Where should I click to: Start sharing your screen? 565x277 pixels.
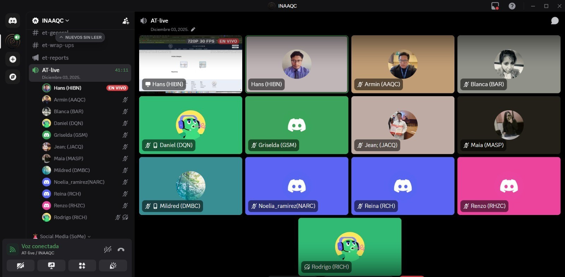(x=51, y=266)
